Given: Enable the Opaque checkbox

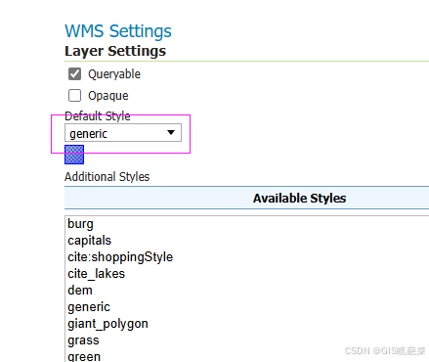Looking at the screenshot, I should (74, 96).
